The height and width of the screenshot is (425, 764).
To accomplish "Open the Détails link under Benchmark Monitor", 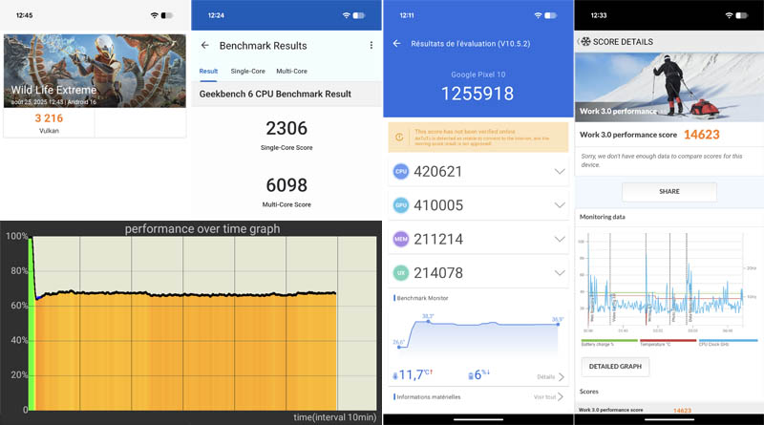I will click(x=549, y=377).
